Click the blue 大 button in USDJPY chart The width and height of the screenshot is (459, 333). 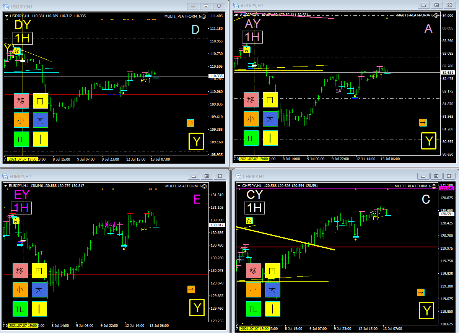coord(40,120)
